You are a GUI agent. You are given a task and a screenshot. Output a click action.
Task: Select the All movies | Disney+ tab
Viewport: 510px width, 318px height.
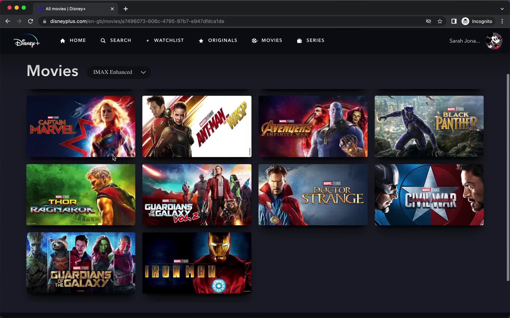(75, 9)
